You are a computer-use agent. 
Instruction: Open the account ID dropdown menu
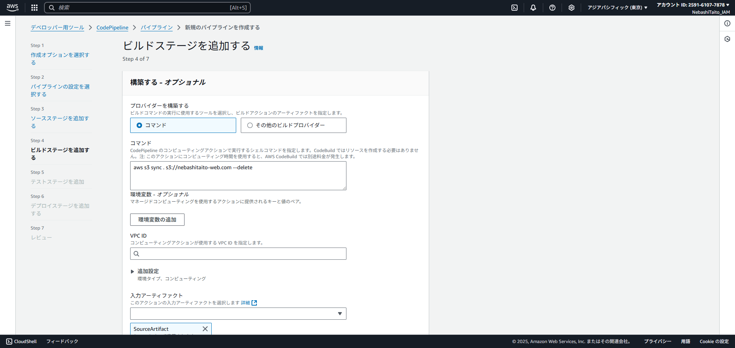tap(693, 5)
